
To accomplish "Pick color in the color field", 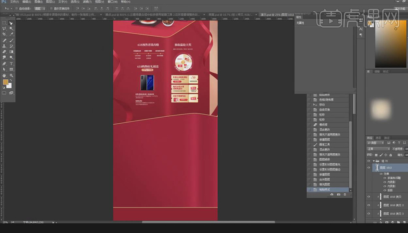I will 390,44.
